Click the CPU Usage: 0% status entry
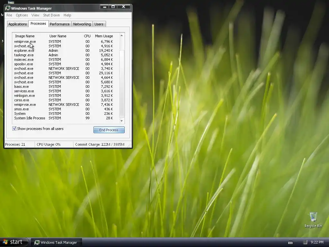This screenshot has height=247, width=329. tap(49, 144)
